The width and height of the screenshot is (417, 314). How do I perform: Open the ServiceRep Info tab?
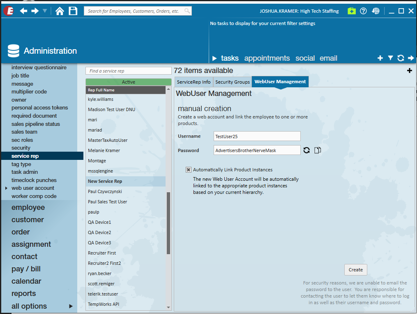tap(194, 82)
